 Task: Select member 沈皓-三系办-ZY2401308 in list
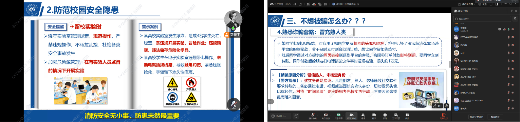tap(485, 100)
